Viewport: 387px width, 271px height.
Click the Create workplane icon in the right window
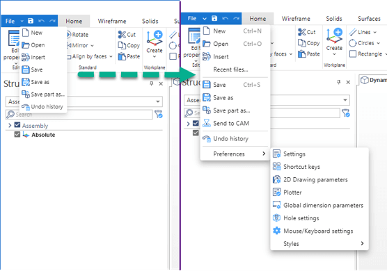[334, 36]
